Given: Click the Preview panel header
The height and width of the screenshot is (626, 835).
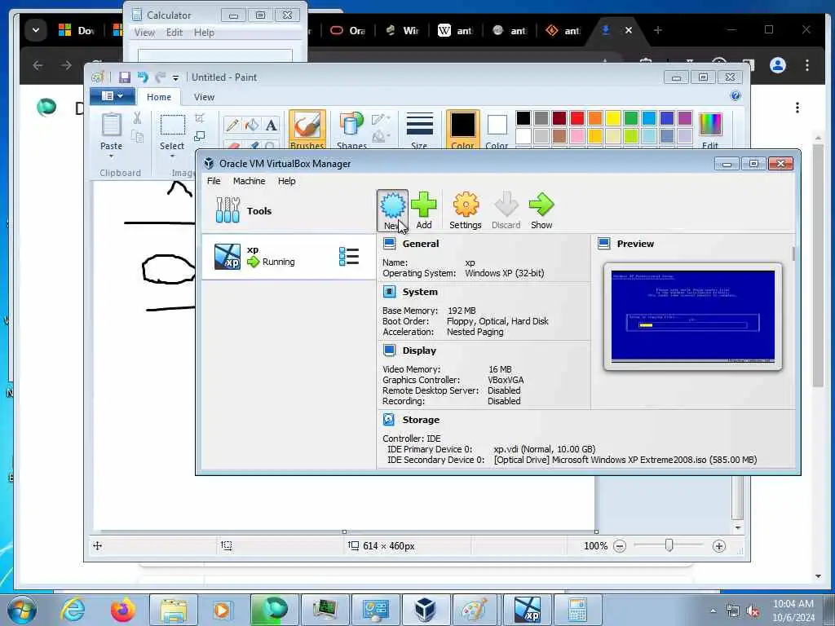Looking at the screenshot, I should [634, 244].
